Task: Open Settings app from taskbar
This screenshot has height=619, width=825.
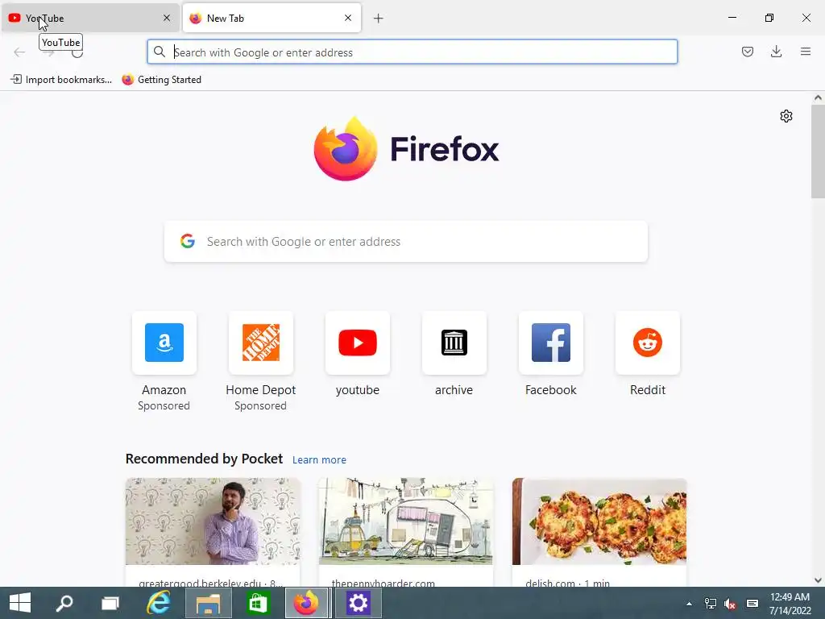Action: [x=358, y=603]
